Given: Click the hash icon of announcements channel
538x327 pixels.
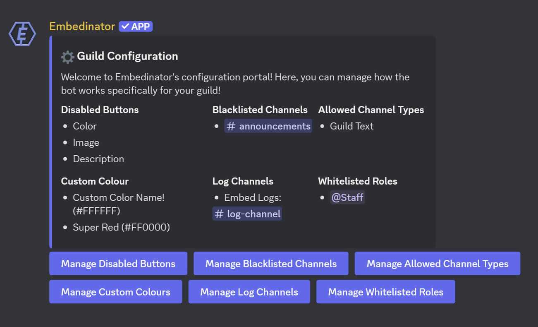Looking at the screenshot, I should (231, 126).
